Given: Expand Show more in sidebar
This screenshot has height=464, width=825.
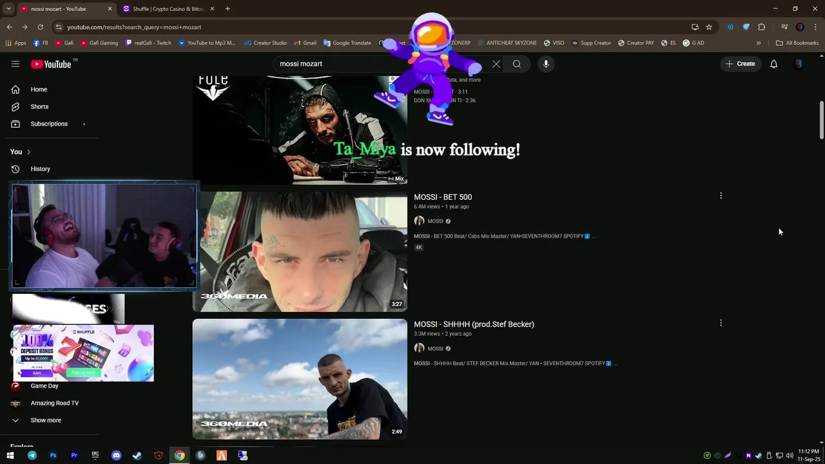Looking at the screenshot, I should pyautogui.click(x=46, y=420).
